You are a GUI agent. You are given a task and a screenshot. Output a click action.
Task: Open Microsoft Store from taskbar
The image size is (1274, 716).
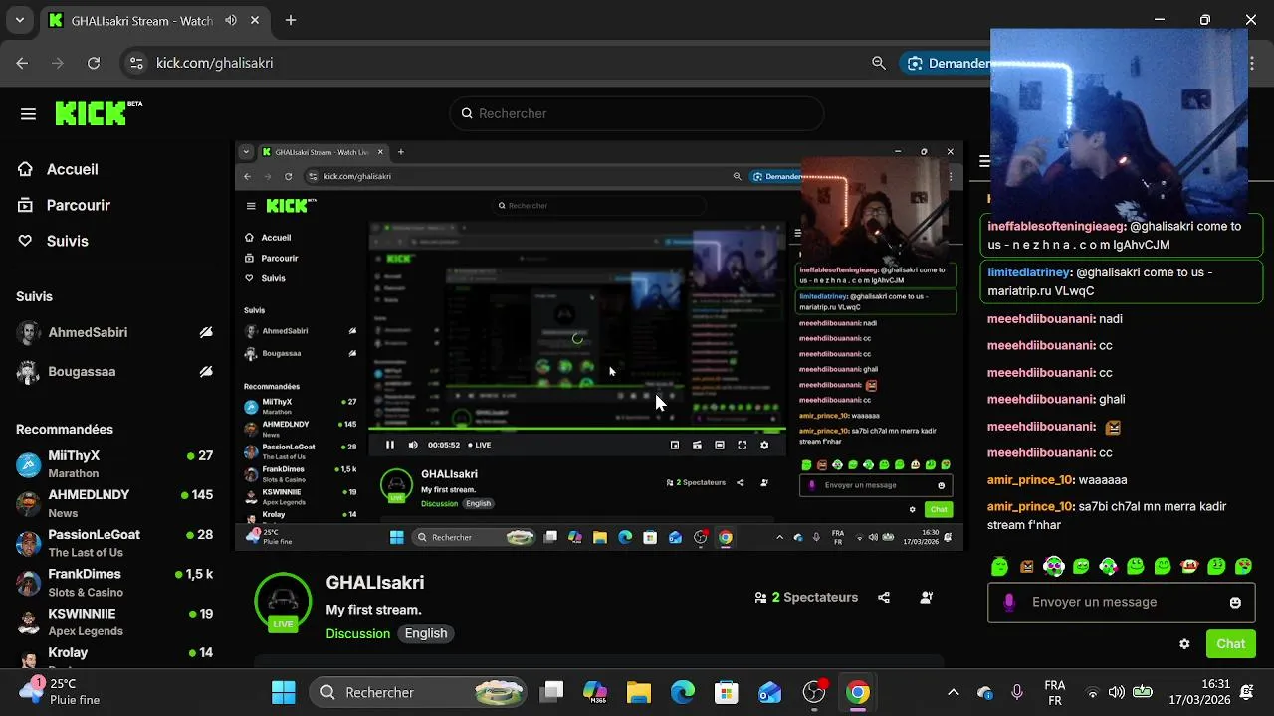click(x=727, y=692)
